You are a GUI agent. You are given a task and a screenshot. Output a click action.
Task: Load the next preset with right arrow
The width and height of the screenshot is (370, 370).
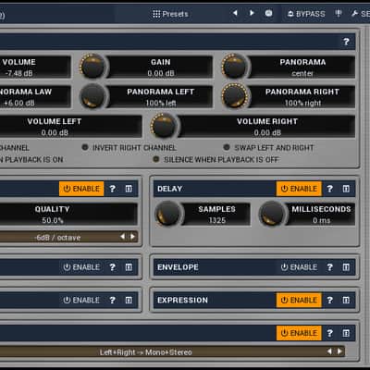coord(252,13)
